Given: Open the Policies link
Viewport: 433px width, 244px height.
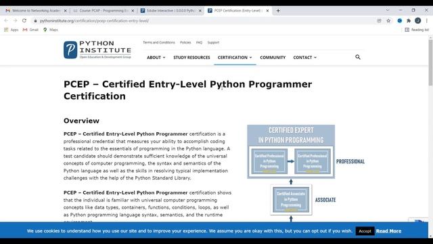Looking at the screenshot, I should (x=185, y=43).
